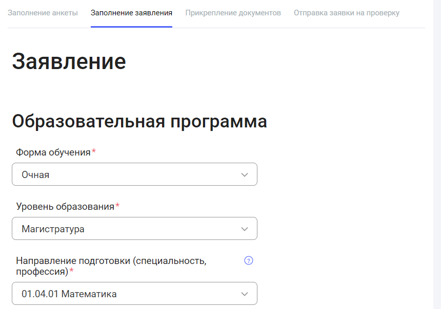Click the help question mark icon
This screenshot has width=441, height=309.
tap(249, 260)
